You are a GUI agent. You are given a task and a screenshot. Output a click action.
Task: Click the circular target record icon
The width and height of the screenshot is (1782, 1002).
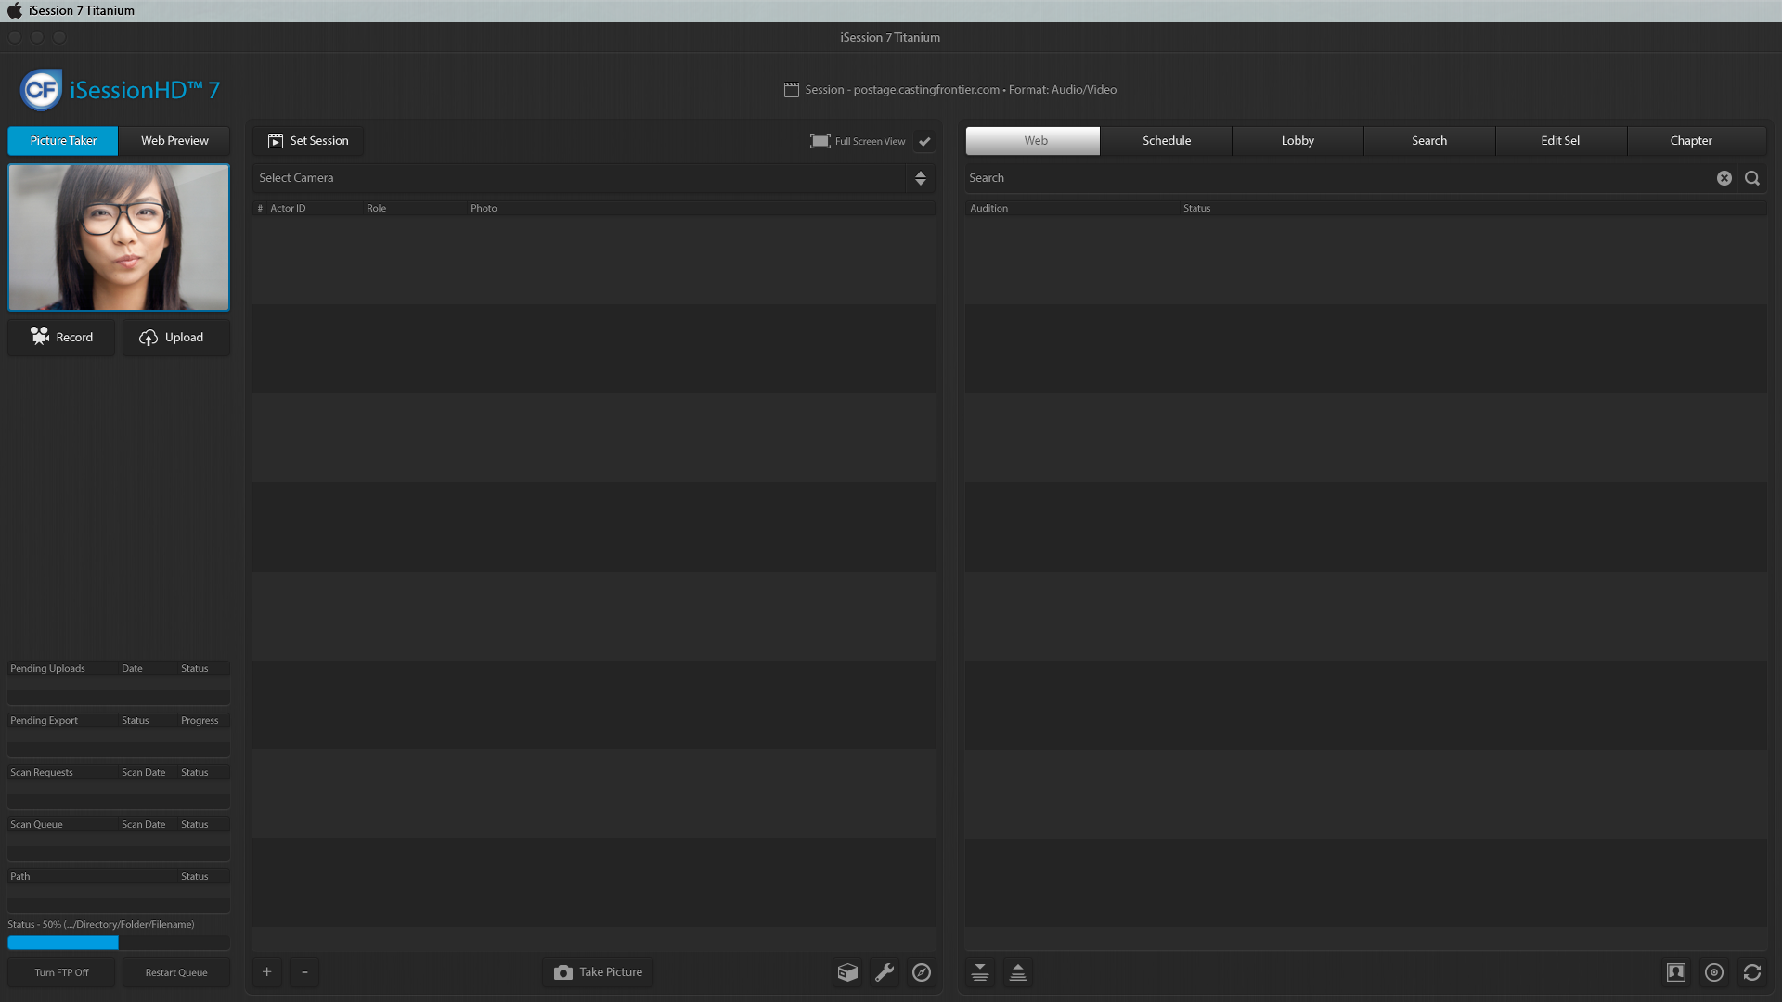(x=1713, y=972)
